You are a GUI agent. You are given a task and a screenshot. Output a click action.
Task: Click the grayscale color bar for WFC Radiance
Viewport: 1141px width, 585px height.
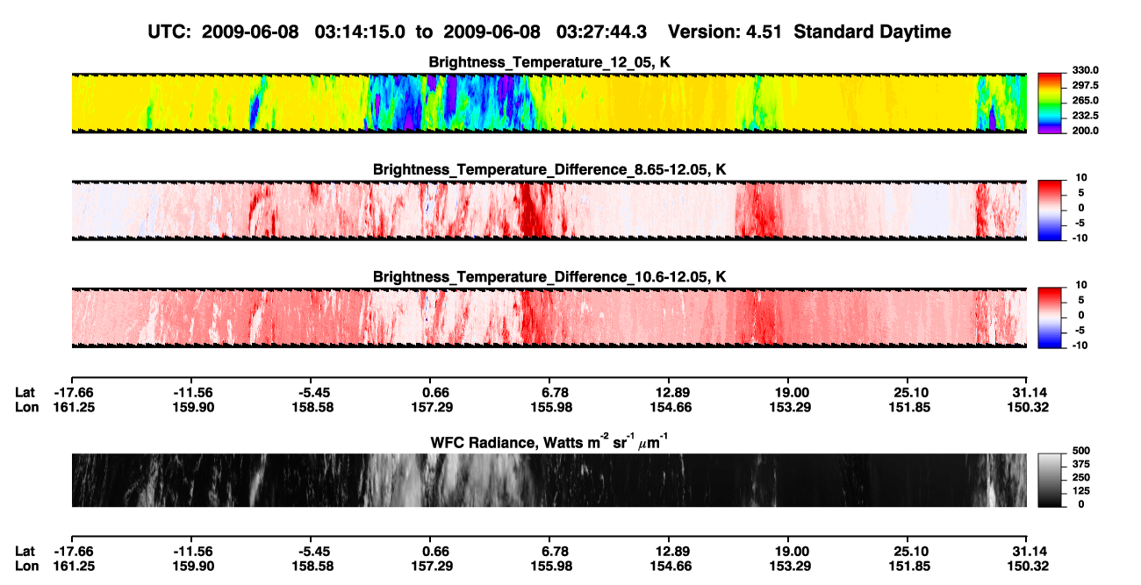click(x=1050, y=480)
